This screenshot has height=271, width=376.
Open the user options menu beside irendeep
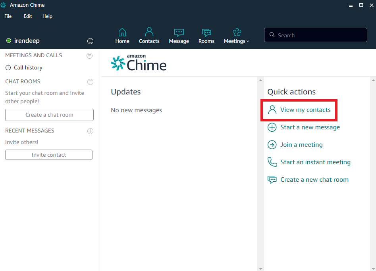[x=90, y=41]
